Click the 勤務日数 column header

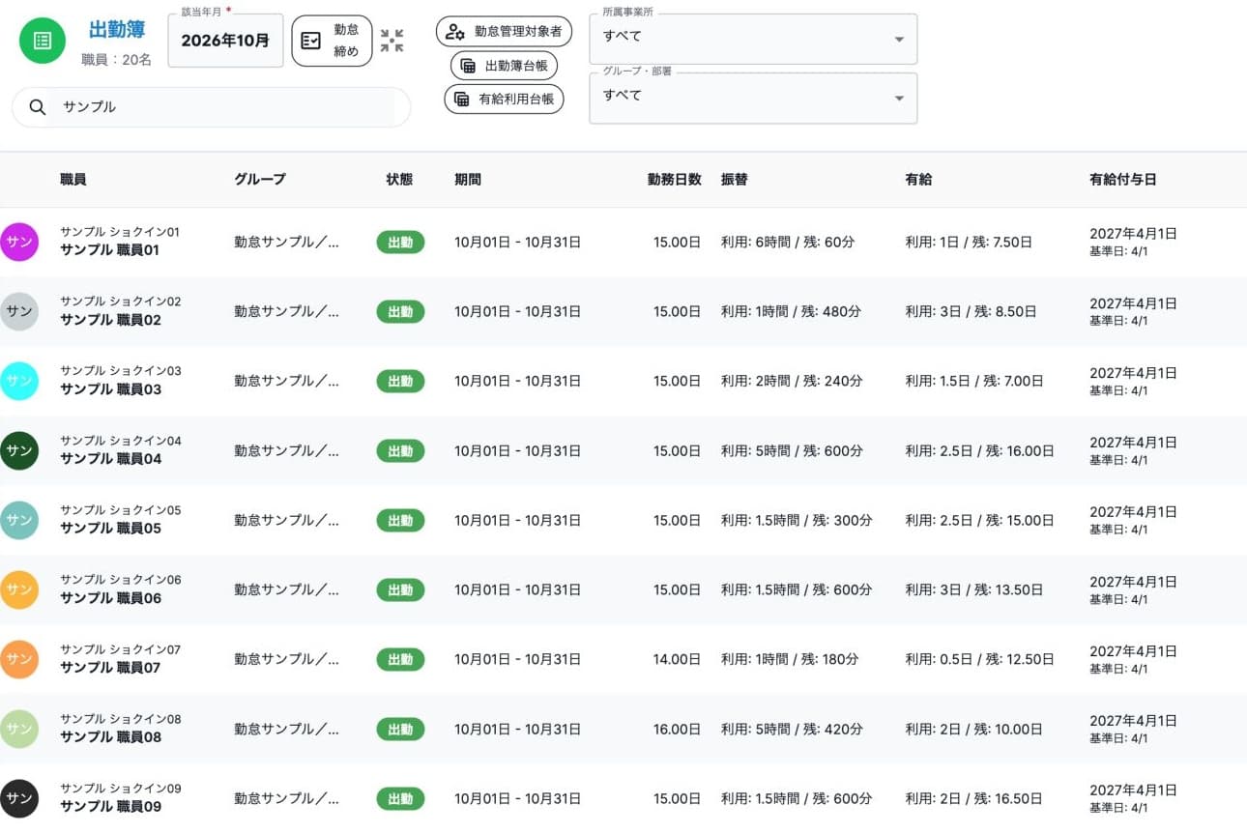coord(675,180)
